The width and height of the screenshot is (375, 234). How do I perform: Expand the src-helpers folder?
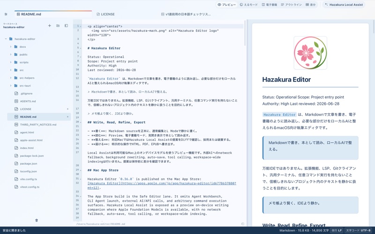(10, 78)
